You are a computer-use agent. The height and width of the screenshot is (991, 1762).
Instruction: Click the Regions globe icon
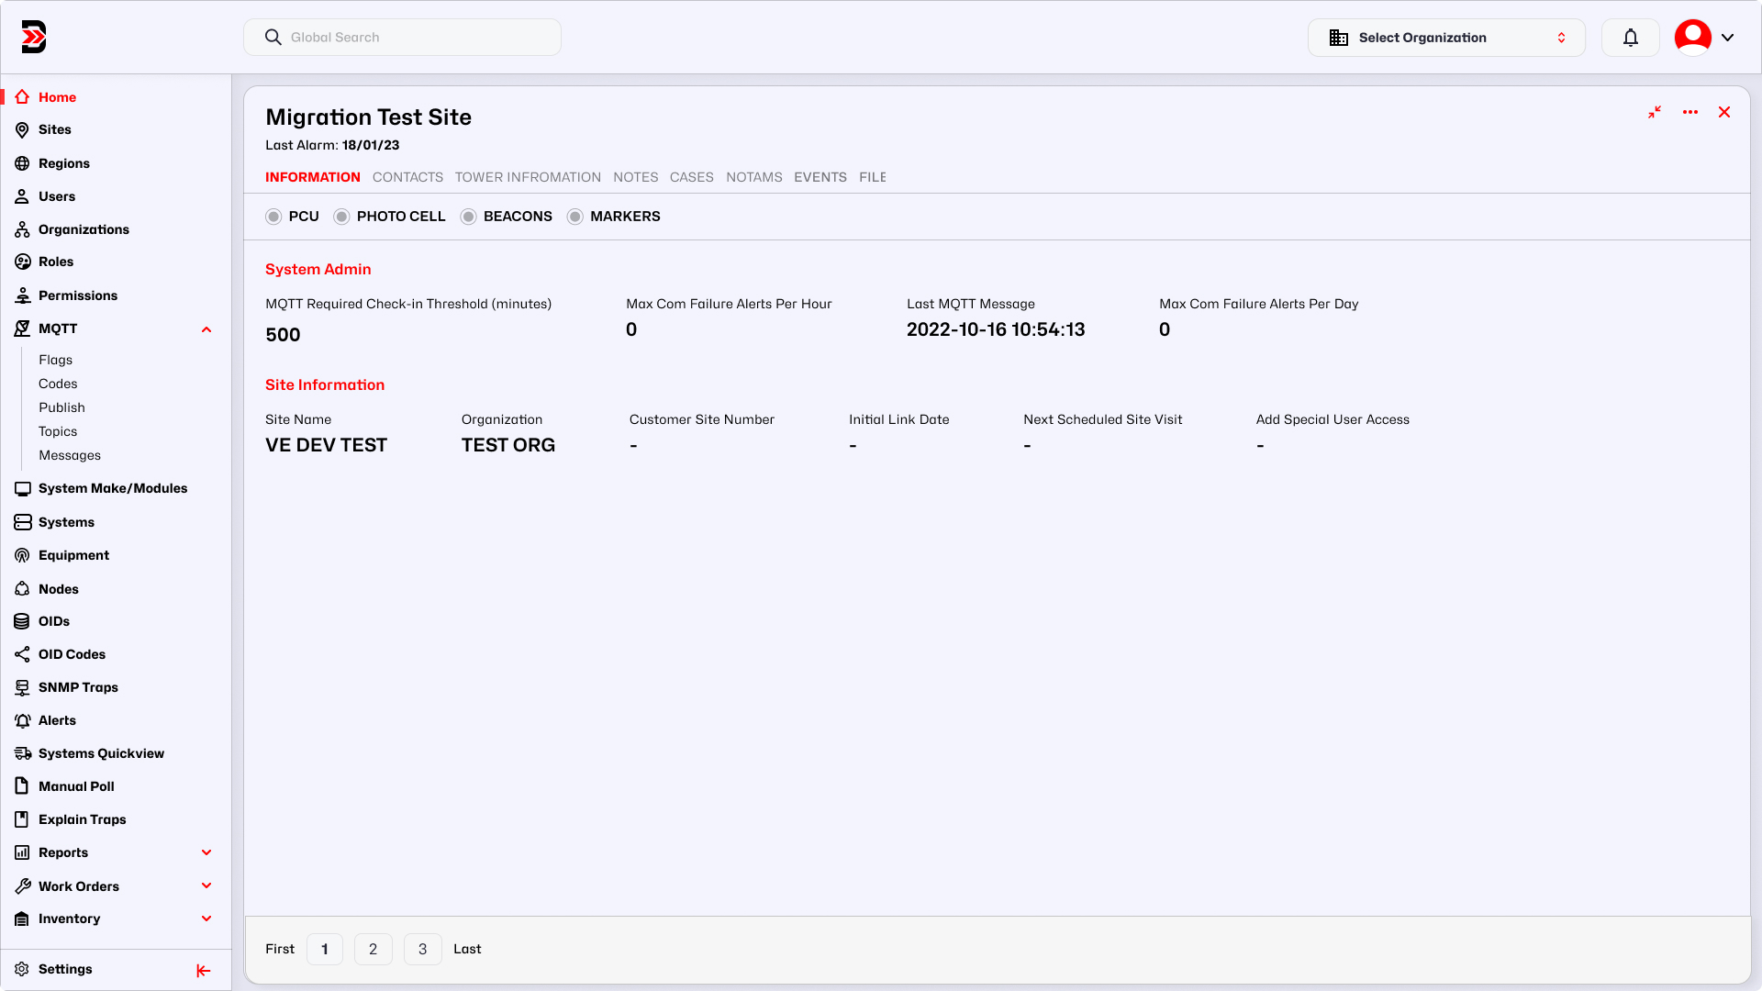22,163
